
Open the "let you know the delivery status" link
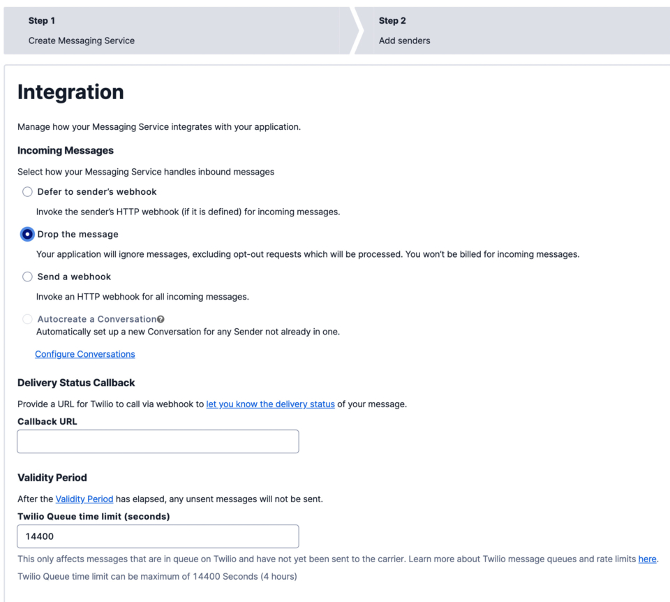(x=270, y=404)
